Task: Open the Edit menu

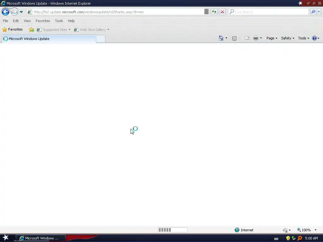Action: pos(16,21)
